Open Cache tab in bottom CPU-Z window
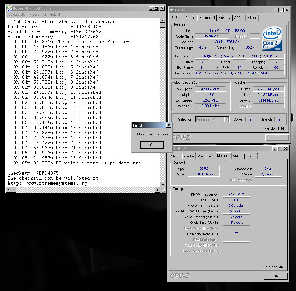Screen dimensions: 296x291 189,156
